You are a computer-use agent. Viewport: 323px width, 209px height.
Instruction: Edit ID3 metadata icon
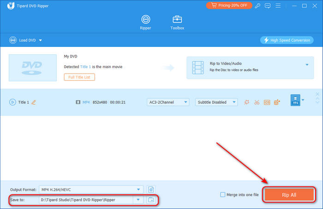[267, 102]
